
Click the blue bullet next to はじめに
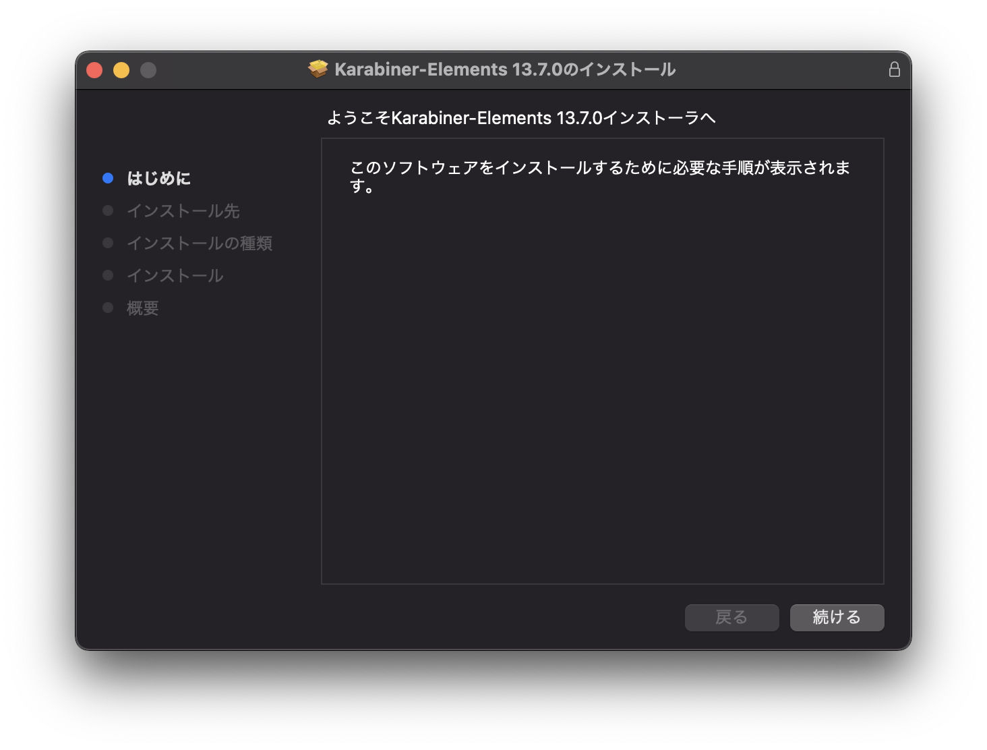(x=108, y=178)
